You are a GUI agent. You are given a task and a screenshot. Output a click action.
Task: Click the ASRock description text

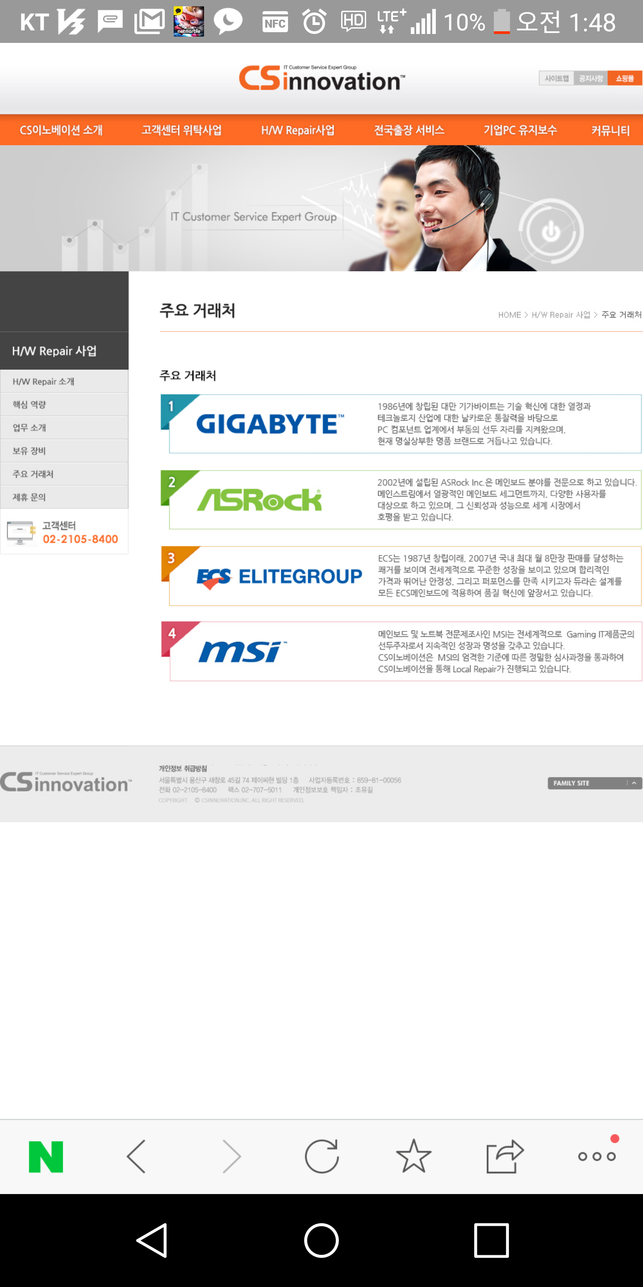pyautogui.click(x=507, y=500)
